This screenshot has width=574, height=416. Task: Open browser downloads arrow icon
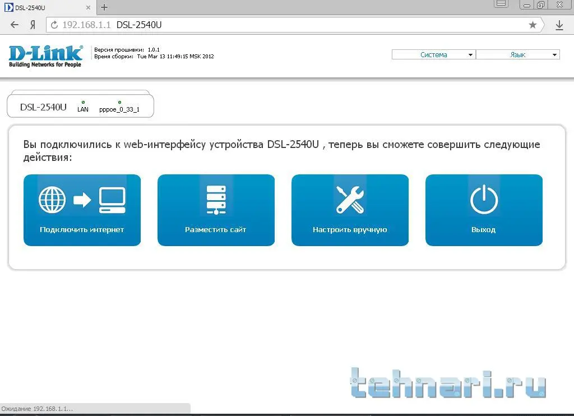pyautogui.click(x=559, y=25)
